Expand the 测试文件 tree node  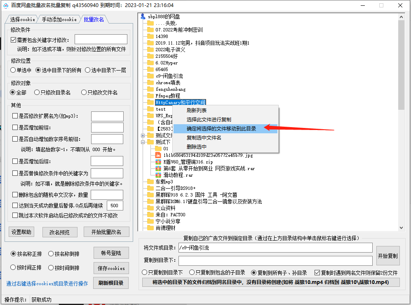(142, 135)
